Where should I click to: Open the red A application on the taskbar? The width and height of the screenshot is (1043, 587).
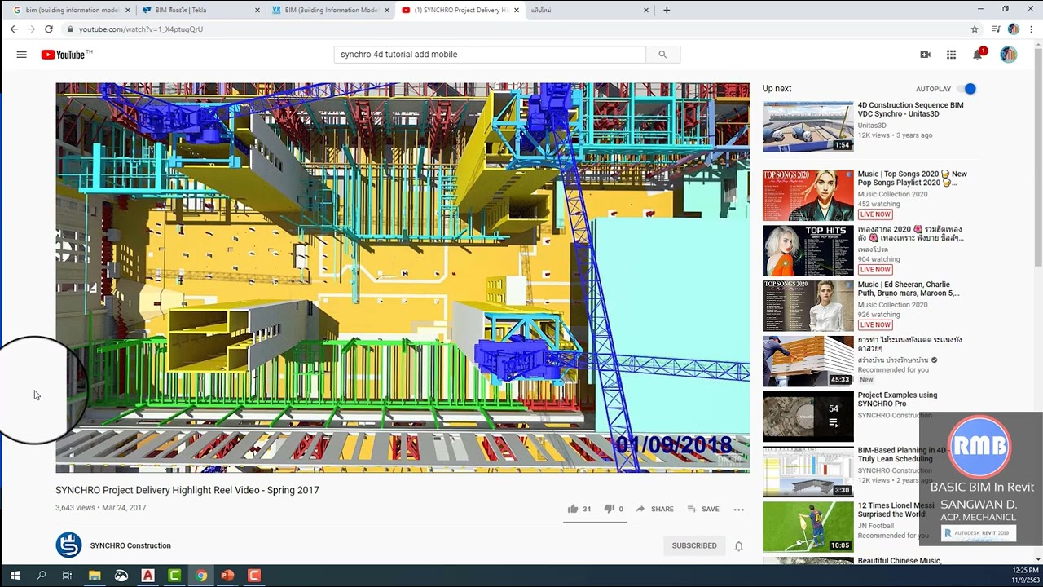coord(147,576)
